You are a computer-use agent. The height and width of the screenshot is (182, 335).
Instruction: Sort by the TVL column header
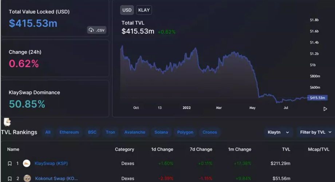pyautogui.click(x=286, y=149)
